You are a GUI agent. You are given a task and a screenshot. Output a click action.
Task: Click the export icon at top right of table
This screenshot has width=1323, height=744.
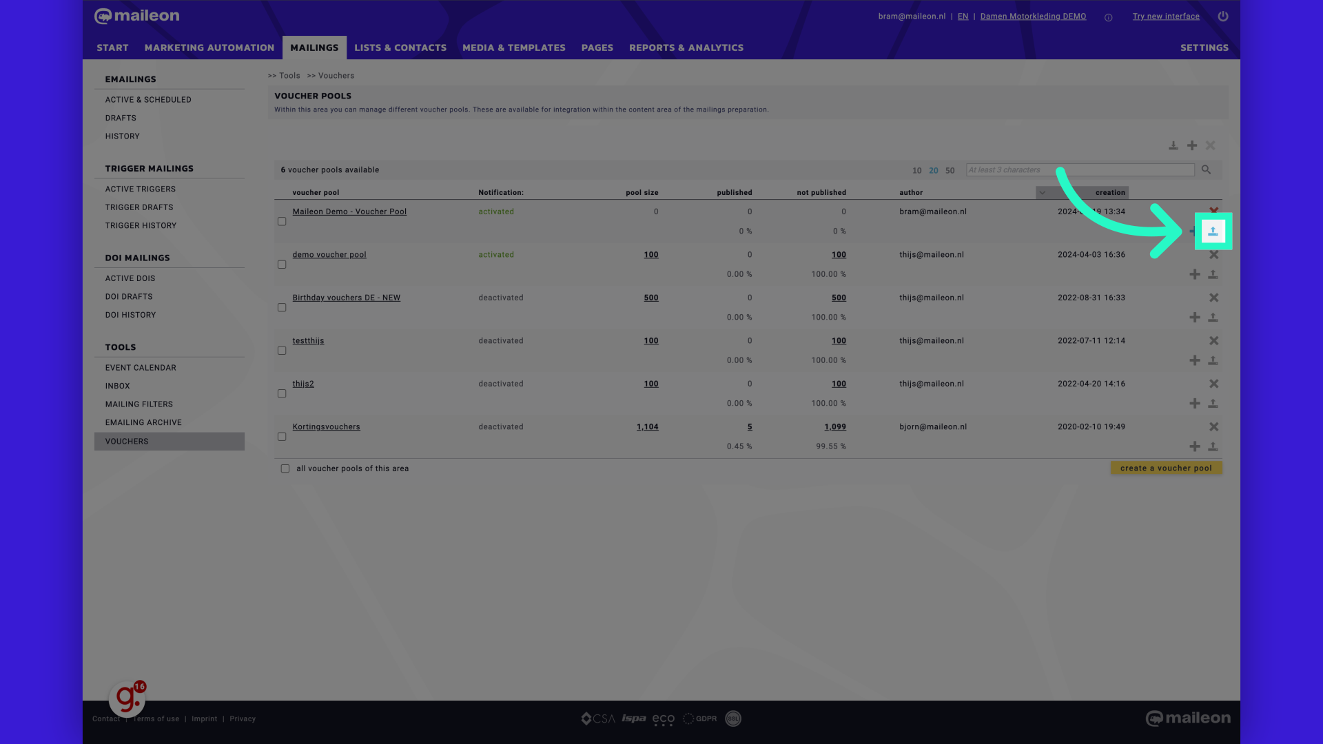tap(1173, 145)
